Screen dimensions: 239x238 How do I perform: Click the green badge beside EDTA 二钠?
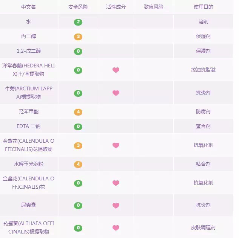pos(78,127)
